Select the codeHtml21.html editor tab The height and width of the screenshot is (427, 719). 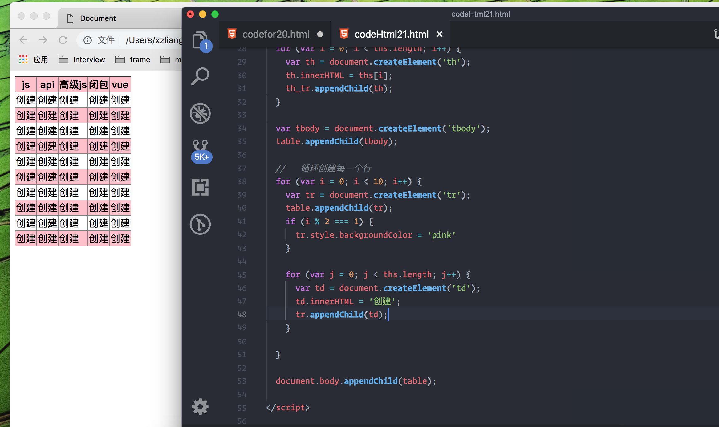tap(391, 34)
